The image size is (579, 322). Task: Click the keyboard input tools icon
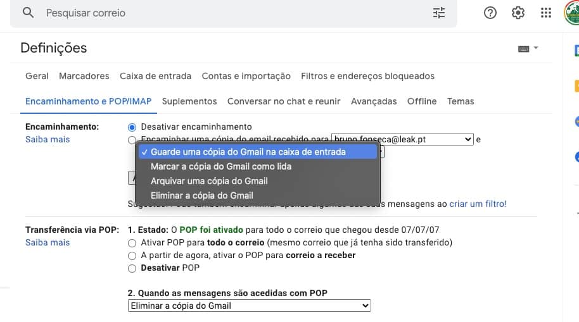(524, 49)
